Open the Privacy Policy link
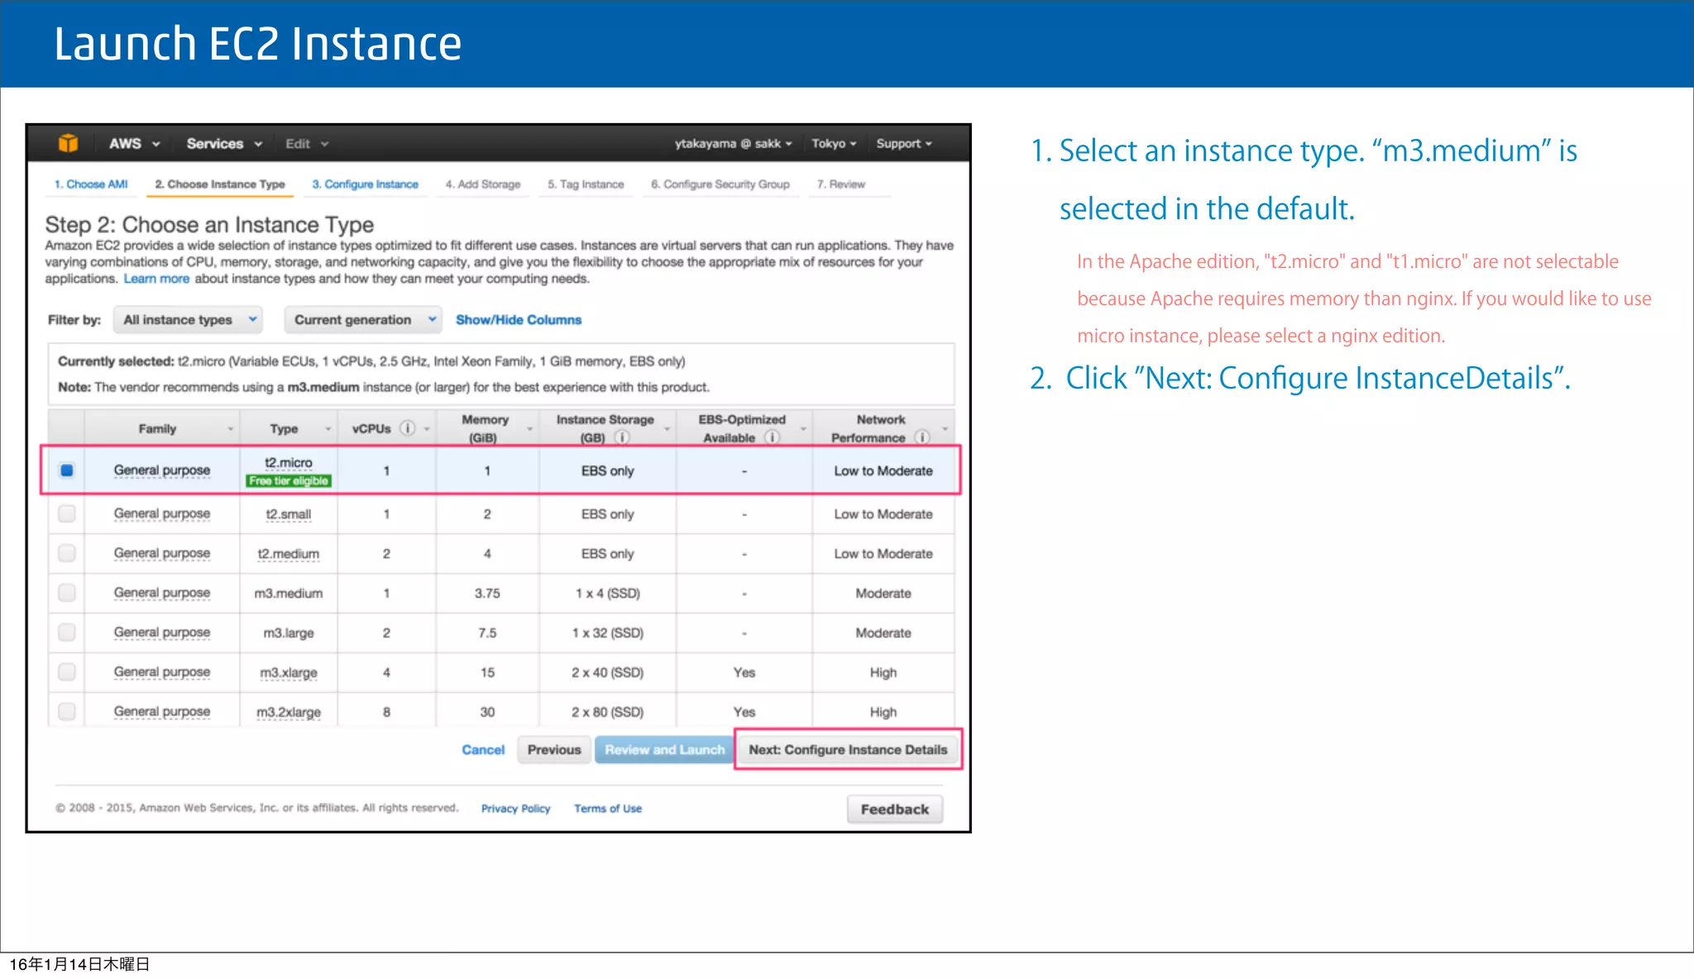1694x979 pixels. [x=515, y=809]
